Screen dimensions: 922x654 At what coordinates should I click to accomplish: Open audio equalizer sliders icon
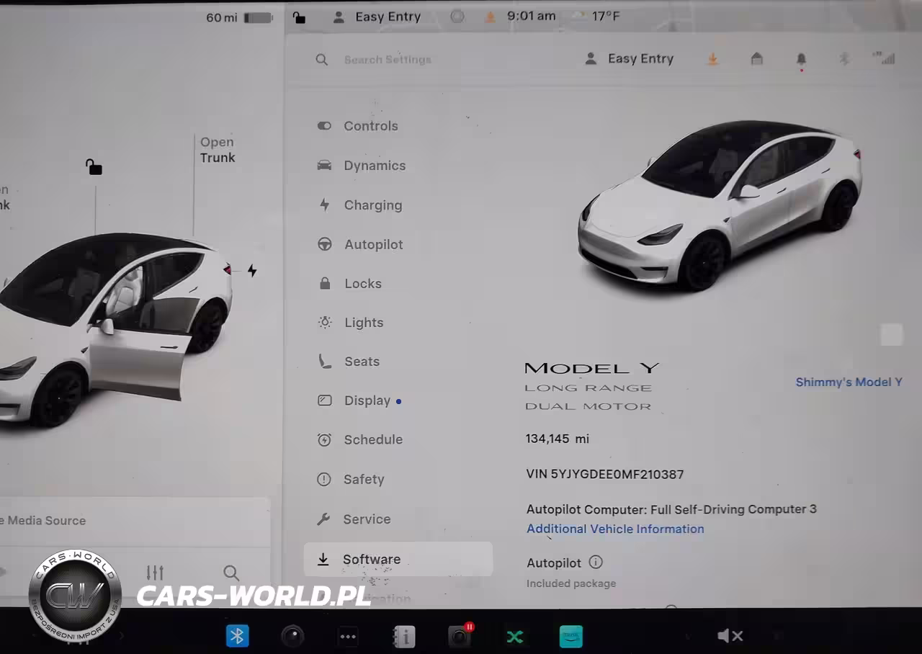[x=155, y=573]
